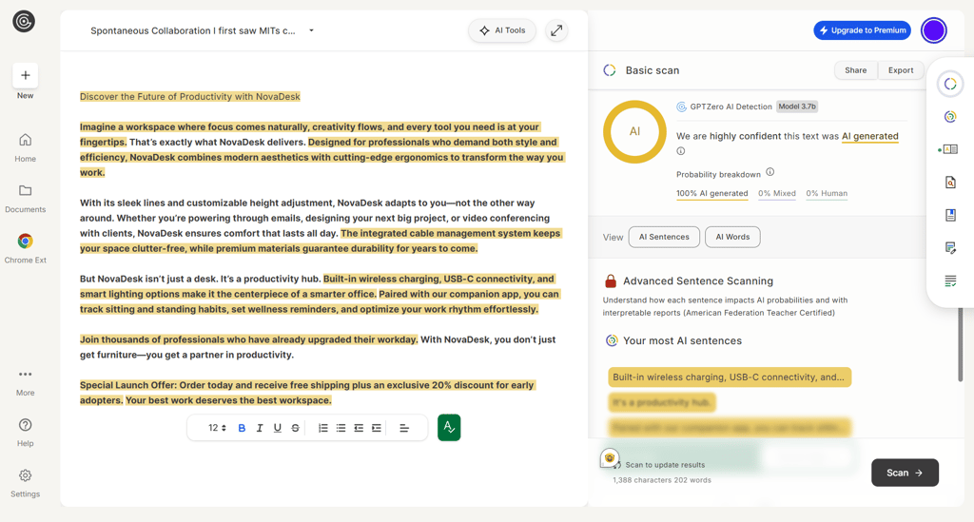The width and height of the screenshot is (974, 522).
Task: Open the Chrome Ext sidebar item
Action: click(25, 249)
